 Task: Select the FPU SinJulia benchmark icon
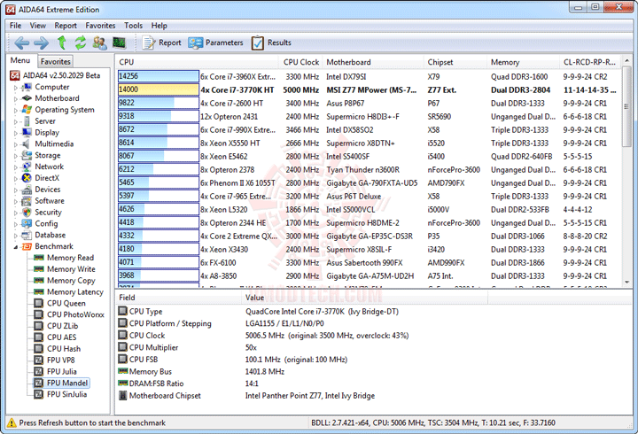tap(39, 394)
